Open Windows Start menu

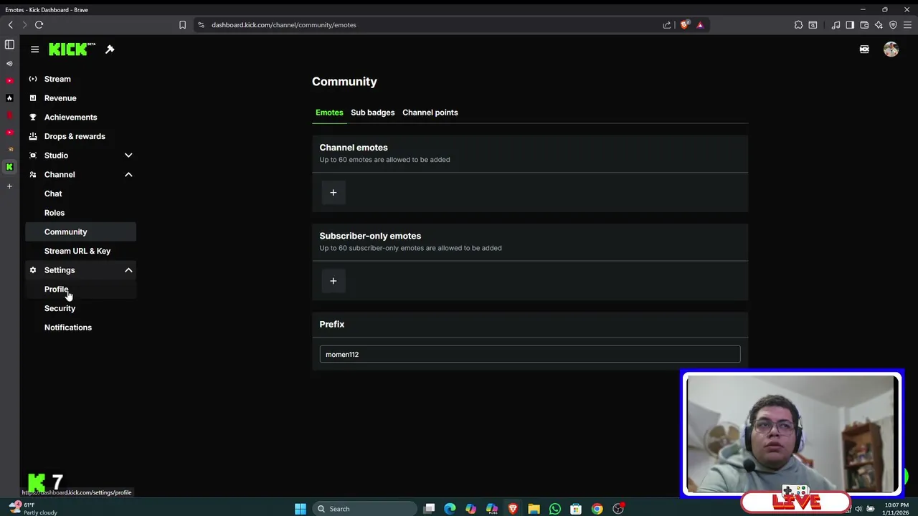click(301, 509)
